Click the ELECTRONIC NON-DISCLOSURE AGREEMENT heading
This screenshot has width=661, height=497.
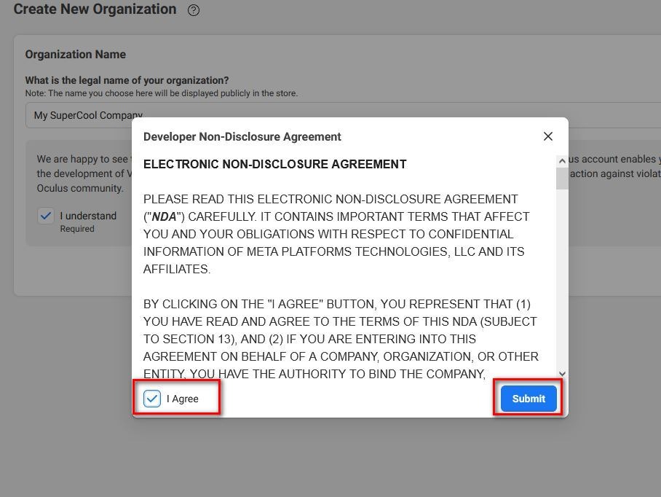coord(275,164)
